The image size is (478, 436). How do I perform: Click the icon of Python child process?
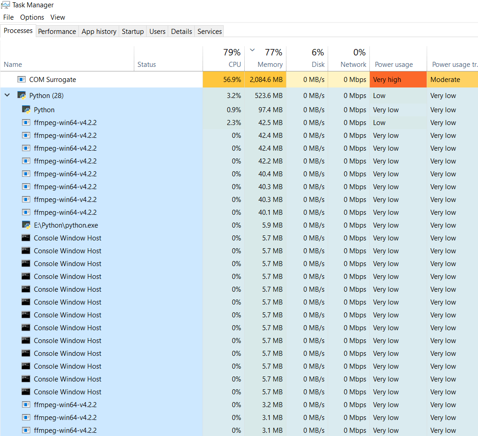click(x=26, y=109)
